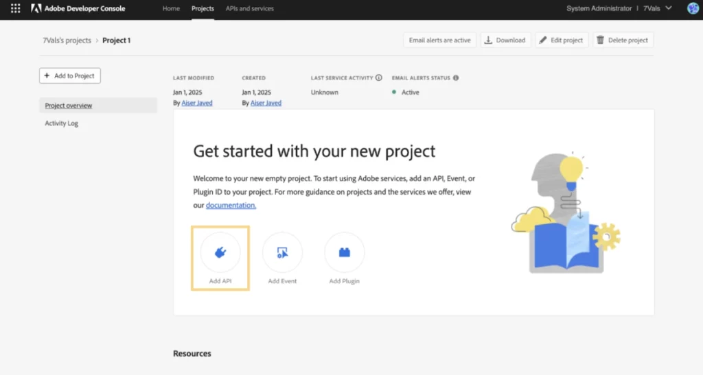Navigate to 7Vals's projects breadcrumb
Image resolution: width=703 pixels, height=375 pixels.
tap(67, 40)
